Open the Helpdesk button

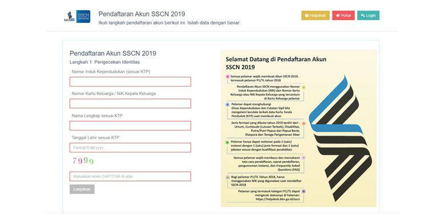315,15
